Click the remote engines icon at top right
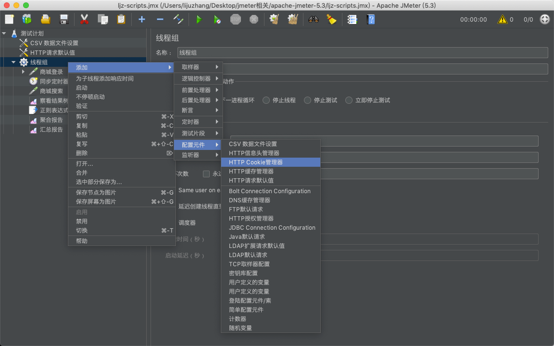 click(x=545, y=19)
